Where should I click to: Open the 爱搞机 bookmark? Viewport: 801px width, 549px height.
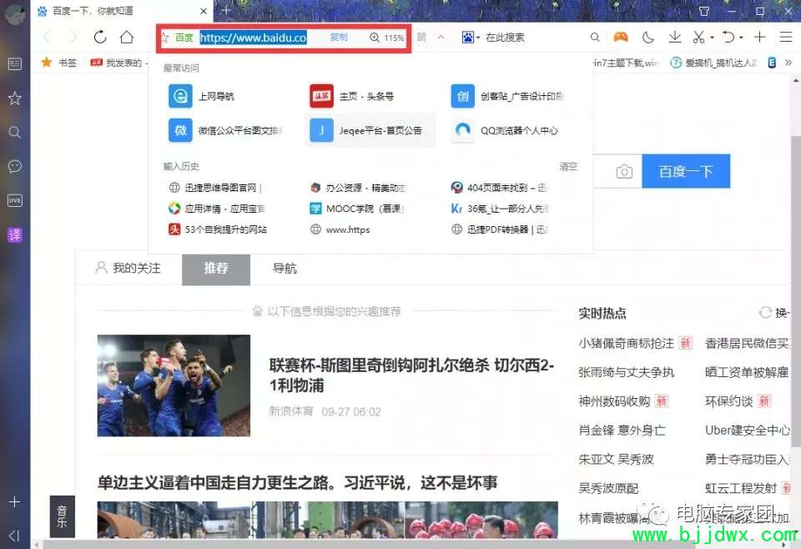[x=714, y=63]
